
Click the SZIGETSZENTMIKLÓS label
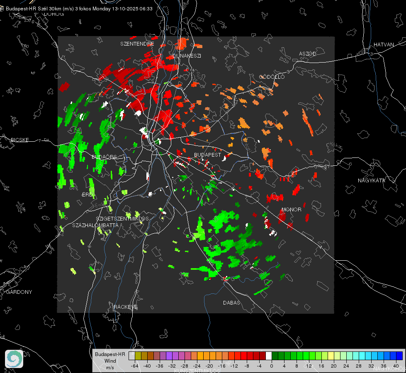coord(122,219)
